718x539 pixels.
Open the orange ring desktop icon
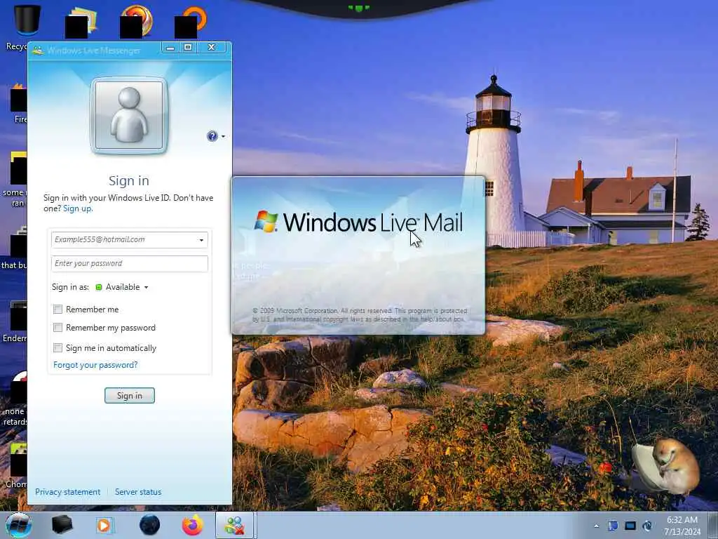[191, 22]
